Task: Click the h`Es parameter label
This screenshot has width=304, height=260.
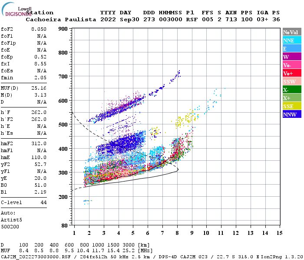Action: pyautogui.click(x=7, y=133)
